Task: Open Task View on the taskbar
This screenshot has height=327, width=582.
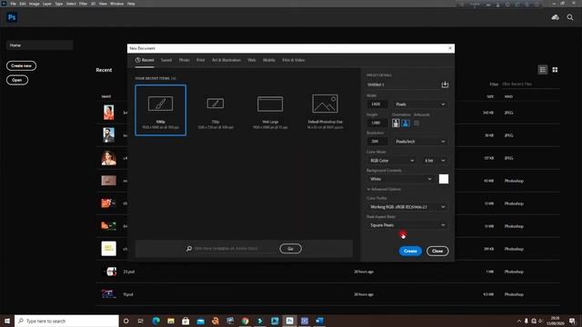Action: pos(141,321)
